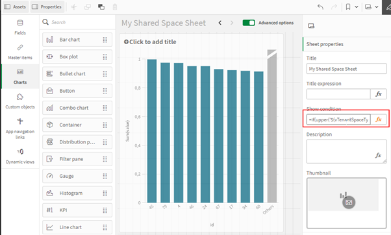Expand the bookmarks dropdown arrow
This screenshot has width=391, height=235.
click(357, 7)
